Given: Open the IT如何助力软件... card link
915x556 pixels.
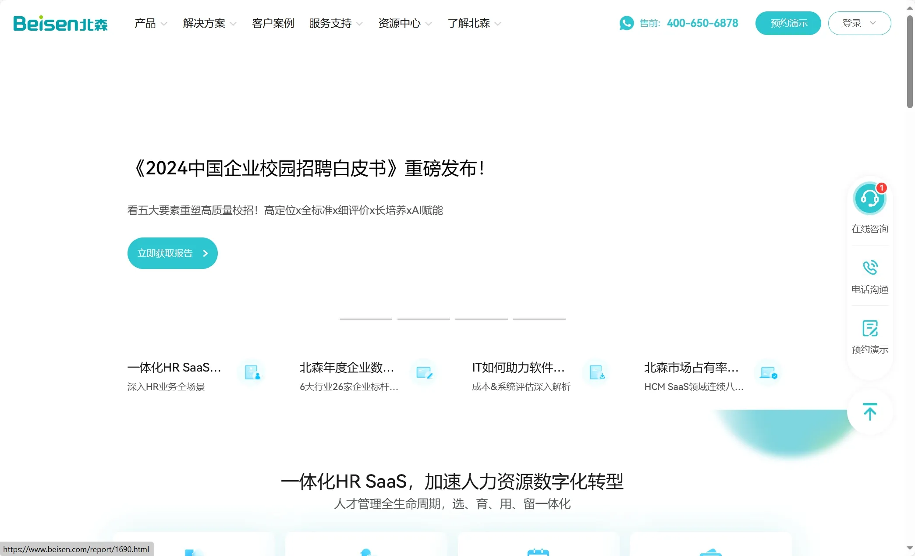Looking at the screenshot, I should pyautogui.click(x=518, y=368).
